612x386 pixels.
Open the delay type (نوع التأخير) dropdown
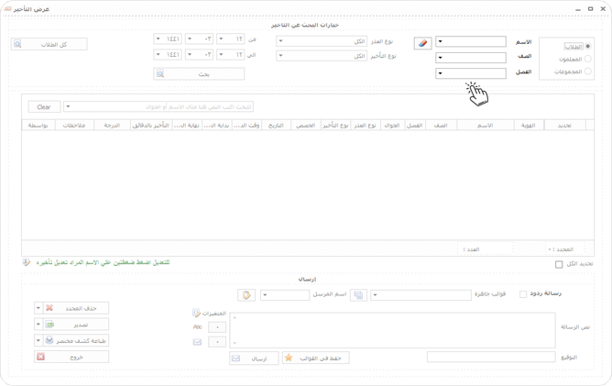[322, 56]
